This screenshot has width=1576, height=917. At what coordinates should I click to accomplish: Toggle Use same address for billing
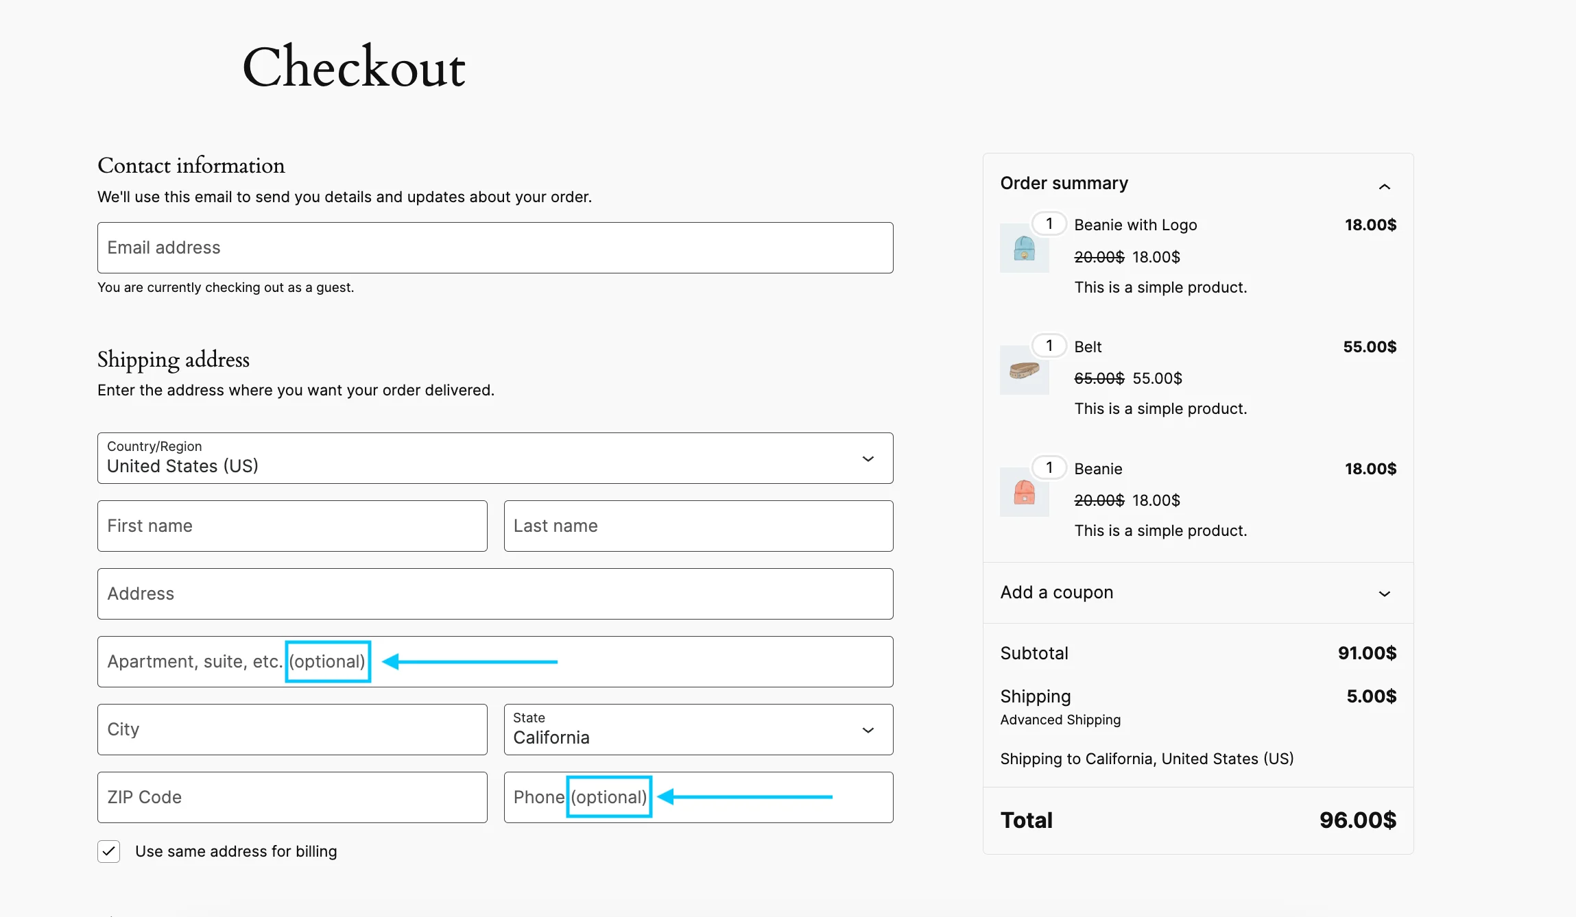[108, 851]
